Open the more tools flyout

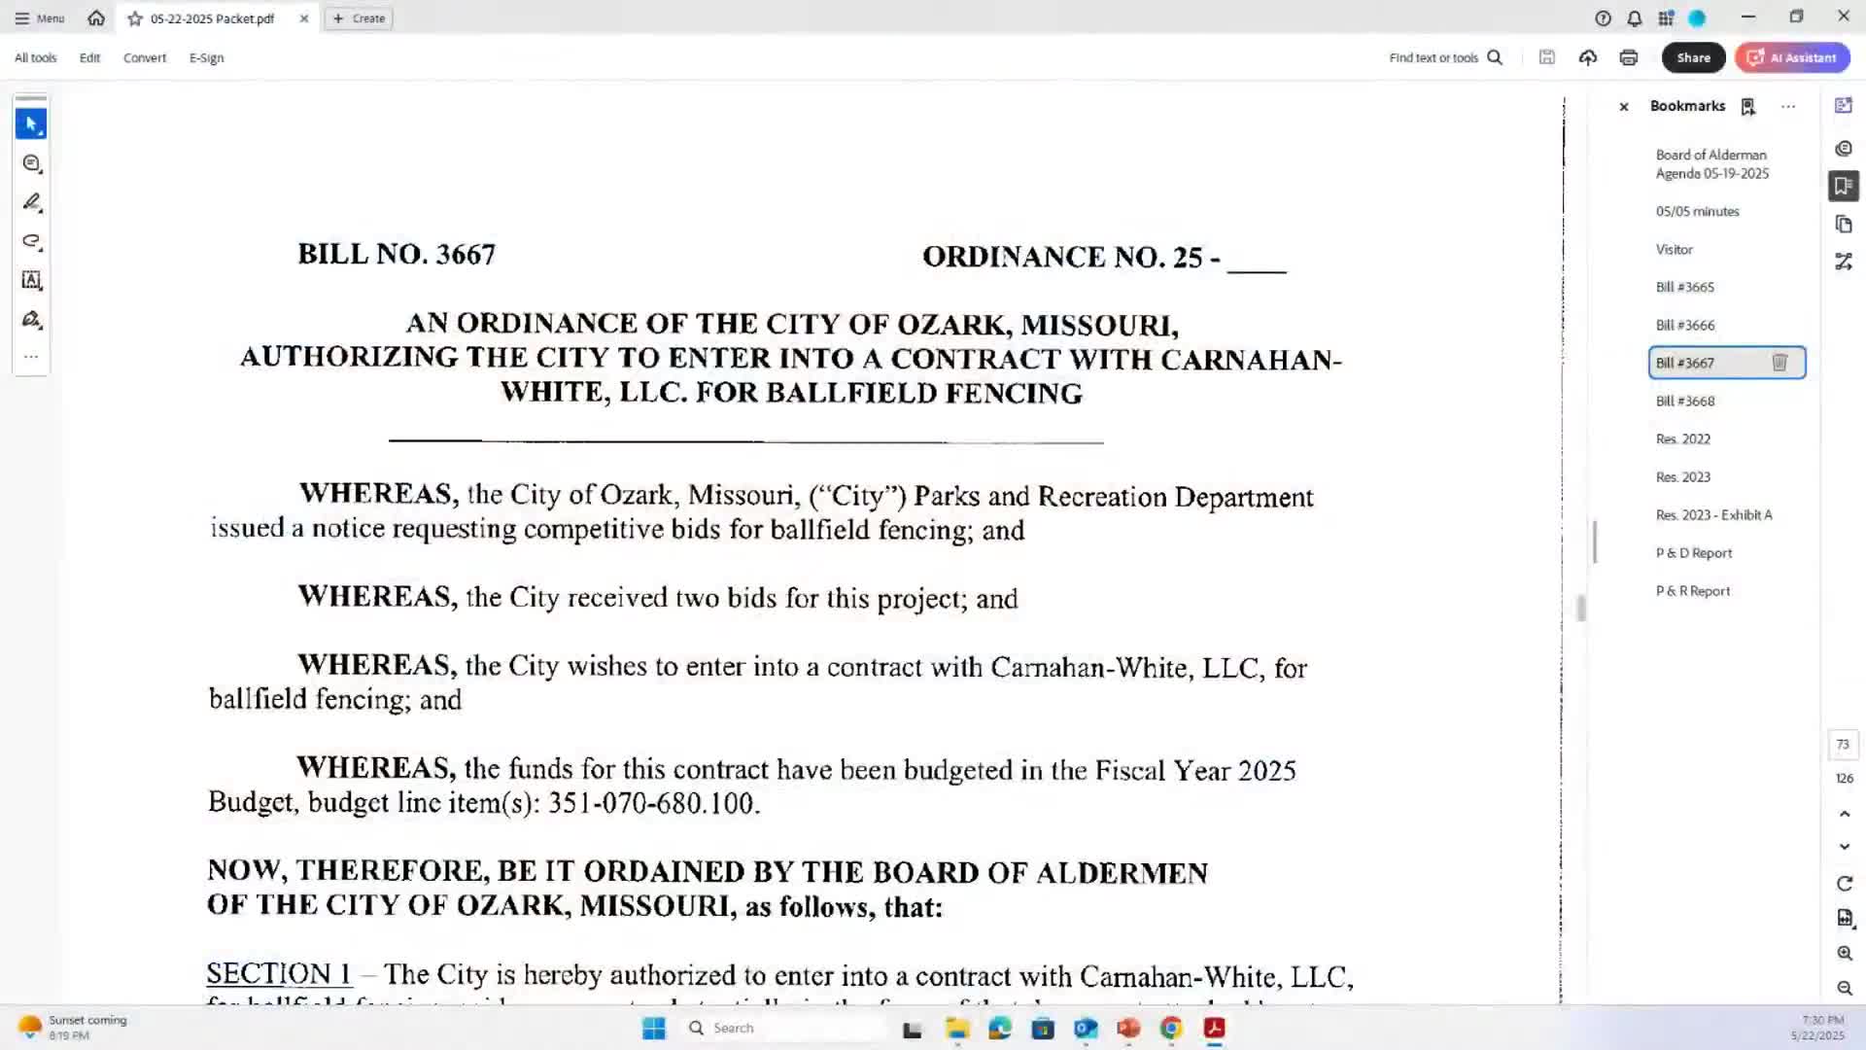(31, 356)
